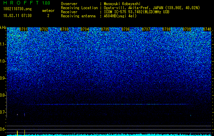Click the 0.9 kHz axis label
The height and width of the screenshot is (136, 214).
pos(3,78)
